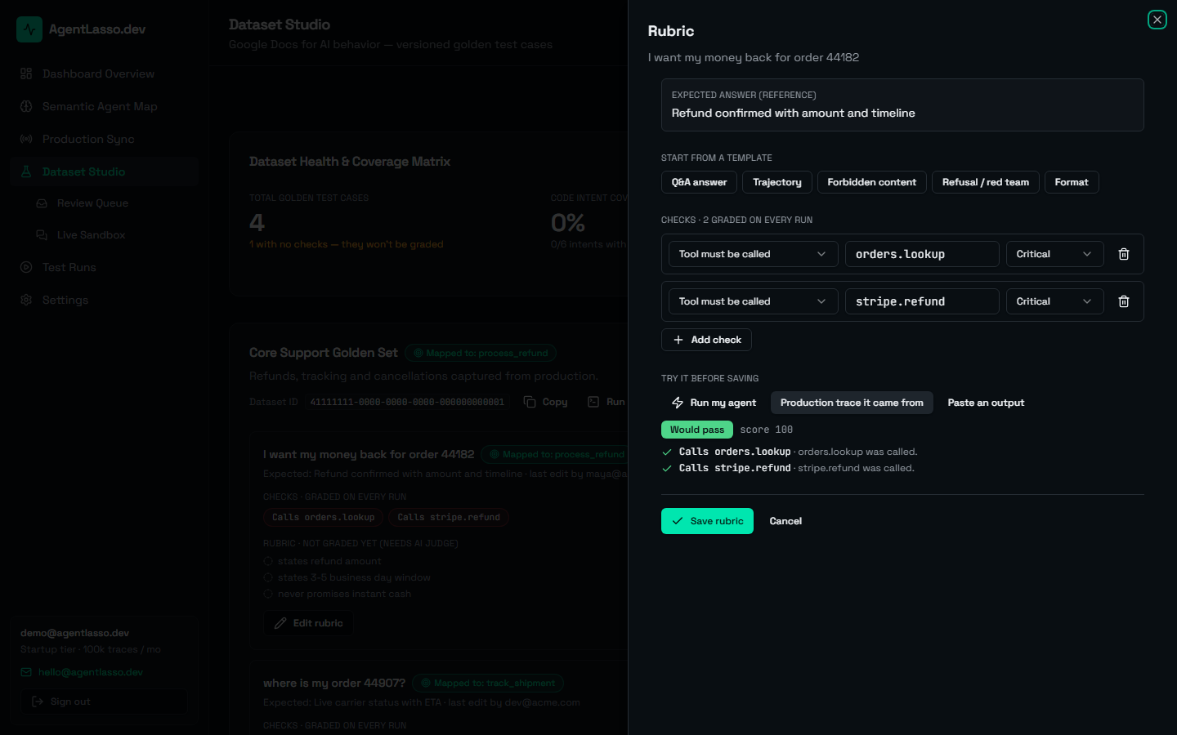The image size is (1177, 735).
Task: Click the Expected Answer reference text
Action: pyautogui.click(x=793, y=113)
